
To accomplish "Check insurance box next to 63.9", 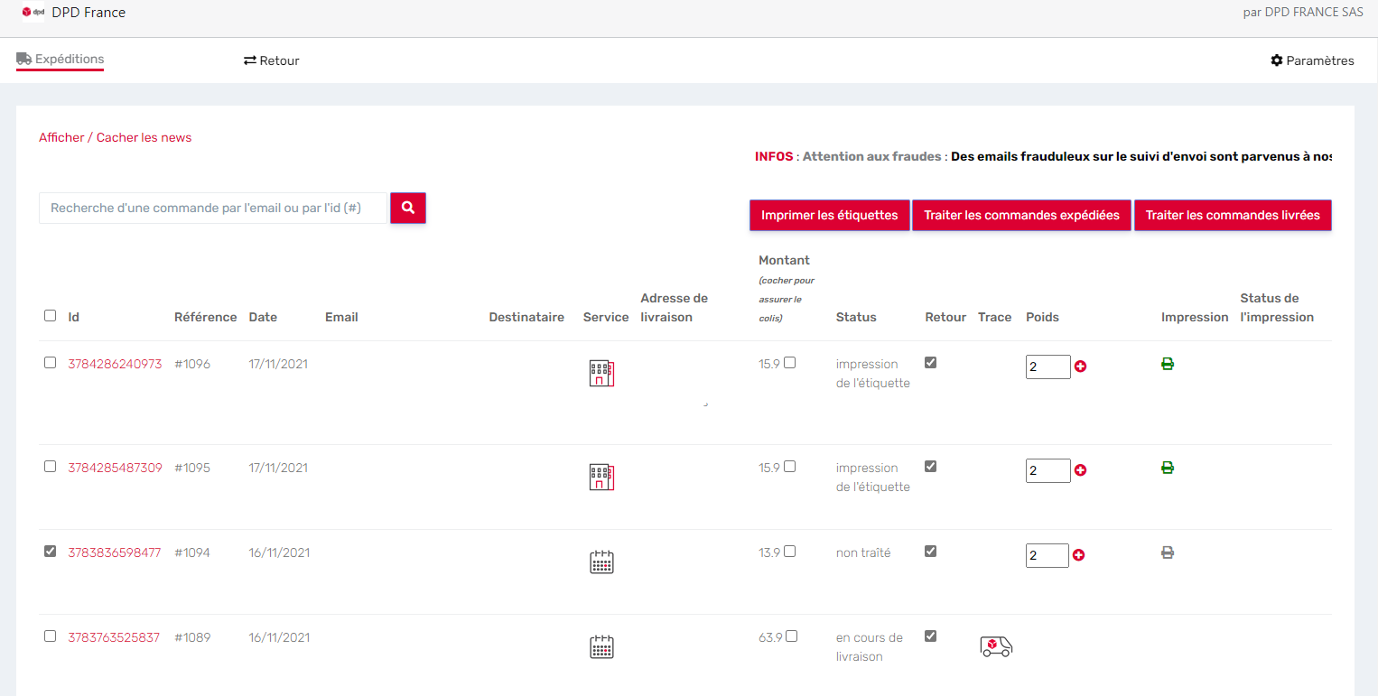I will 792,636.
